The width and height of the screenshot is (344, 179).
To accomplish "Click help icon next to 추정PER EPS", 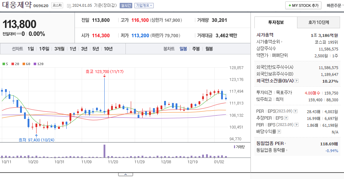I will 286,118.
